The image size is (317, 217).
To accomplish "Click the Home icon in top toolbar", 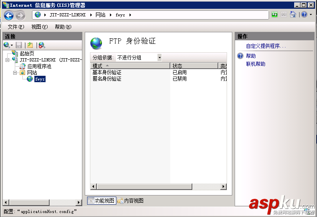I will (293, 14).
